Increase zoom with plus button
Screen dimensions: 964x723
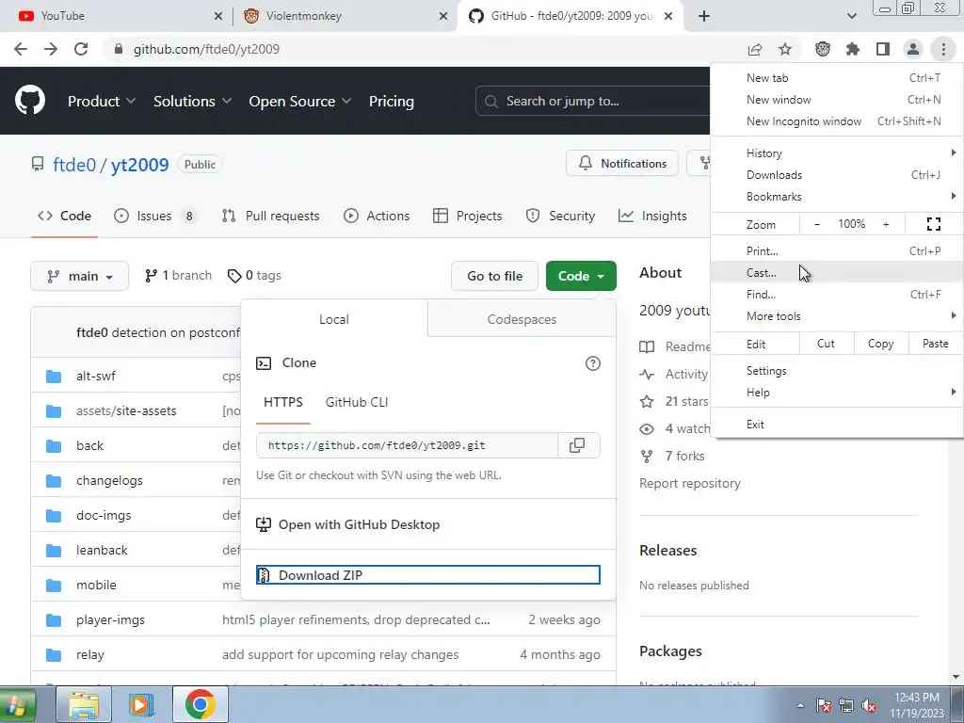(x=886, y=224)
